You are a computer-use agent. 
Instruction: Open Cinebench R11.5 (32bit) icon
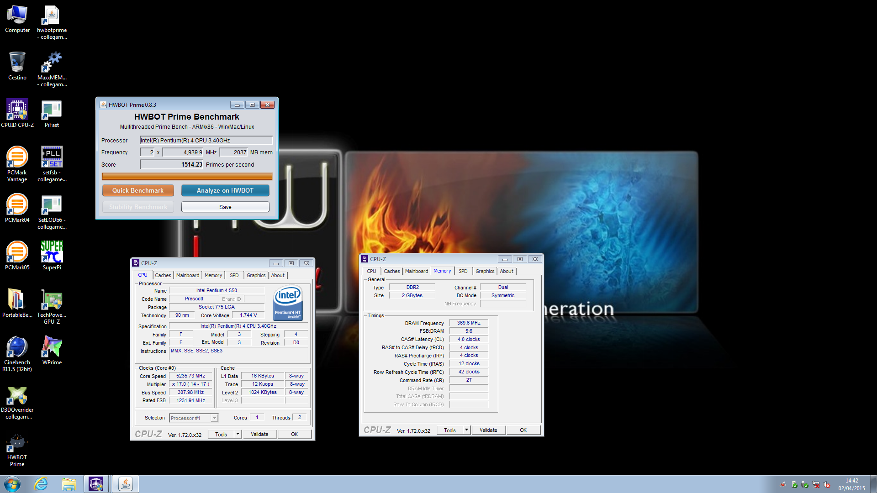click(17, 354)
